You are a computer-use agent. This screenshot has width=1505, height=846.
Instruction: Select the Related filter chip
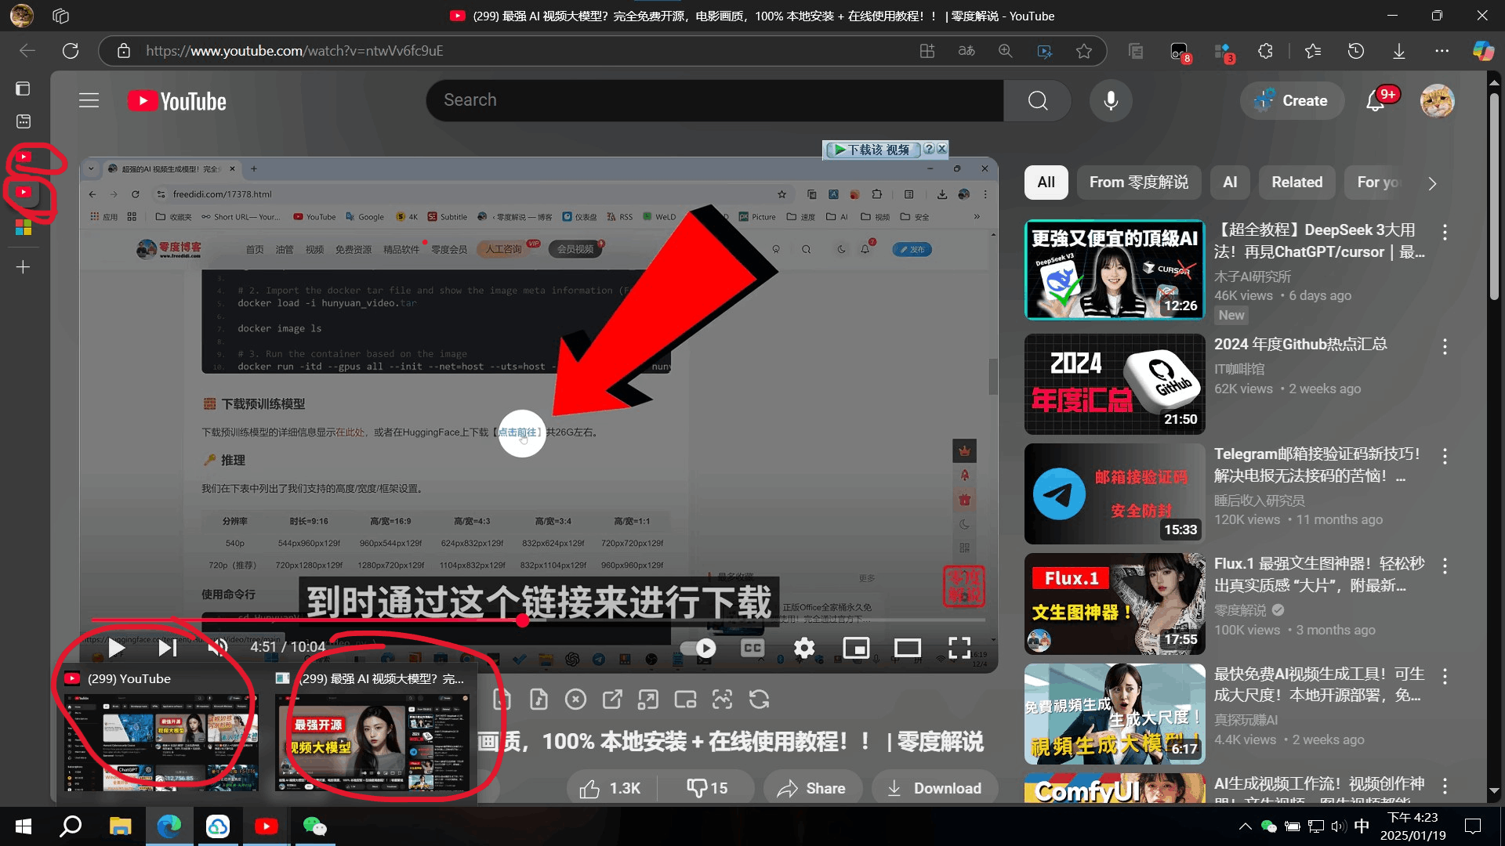[1296, 183]
